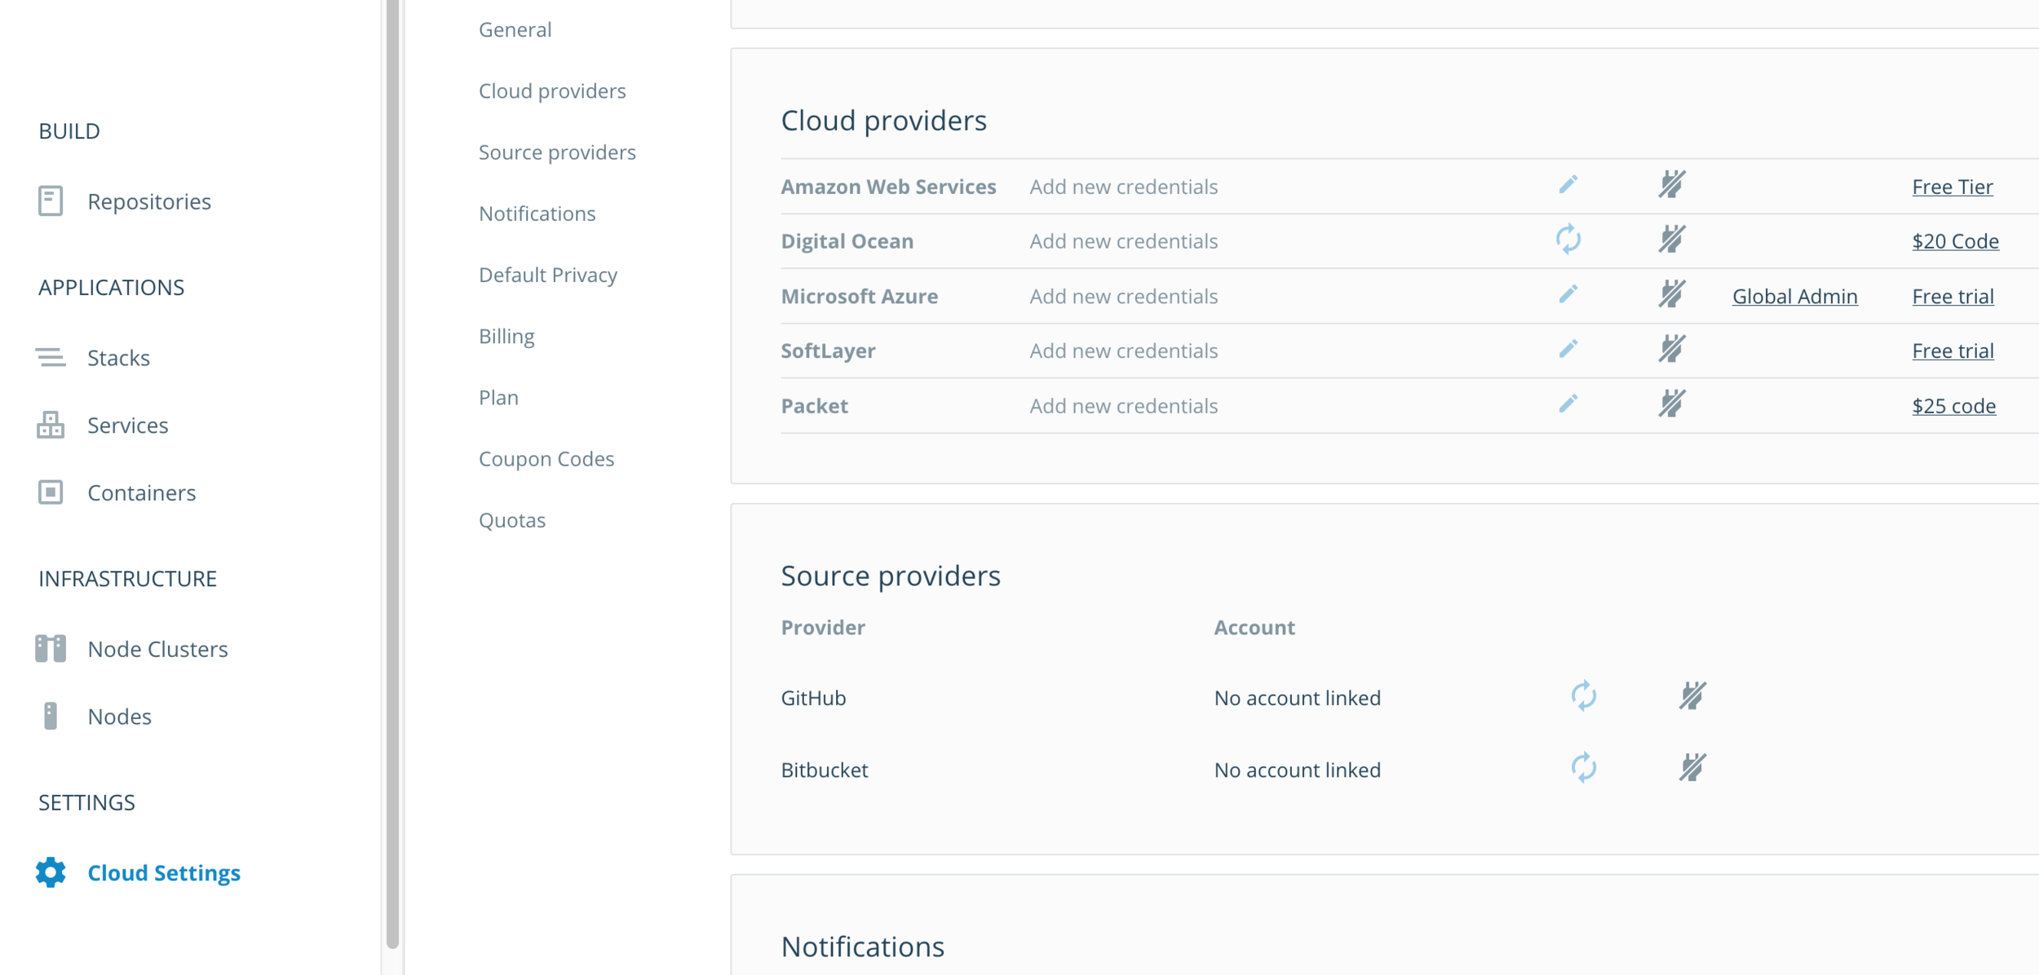Click the Cloud Settings gear icon
2039x975 pixels.
click(51, 872)
